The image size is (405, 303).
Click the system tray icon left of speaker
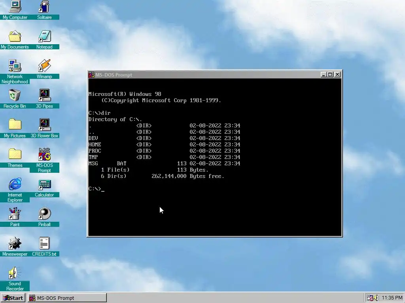pyautogui.click(x=370, y=298)
